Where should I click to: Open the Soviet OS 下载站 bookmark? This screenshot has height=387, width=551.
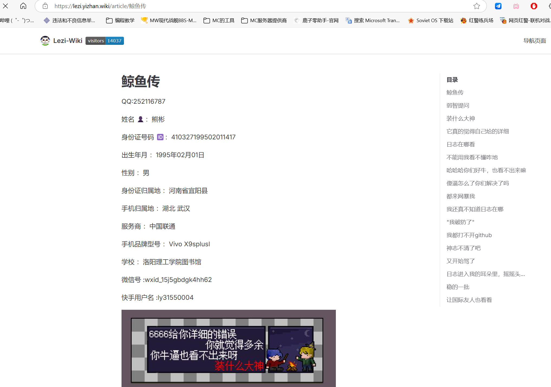coord(431,21)
